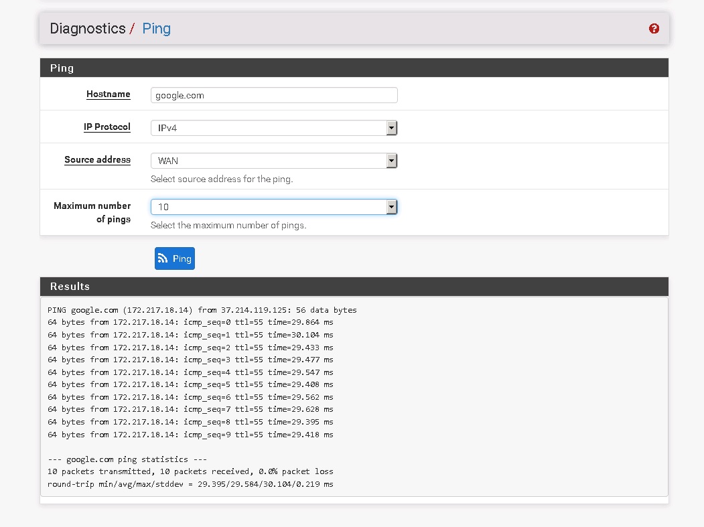Click the dark Ping panel header
The height and width of the screenshot is (527, 704).
(354, 68)
